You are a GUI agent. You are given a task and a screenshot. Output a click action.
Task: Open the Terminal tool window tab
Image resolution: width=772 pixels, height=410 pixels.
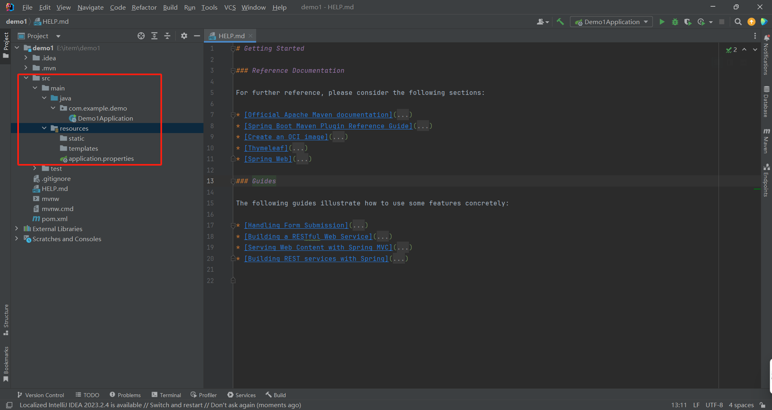point(166,395)
